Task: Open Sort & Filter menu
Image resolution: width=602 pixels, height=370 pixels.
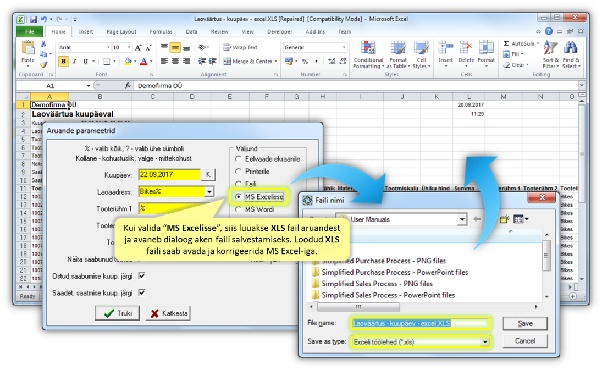Action: (550, 56)
